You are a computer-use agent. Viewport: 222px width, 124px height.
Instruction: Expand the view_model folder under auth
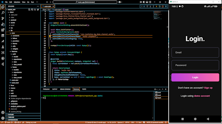(18, 65)
